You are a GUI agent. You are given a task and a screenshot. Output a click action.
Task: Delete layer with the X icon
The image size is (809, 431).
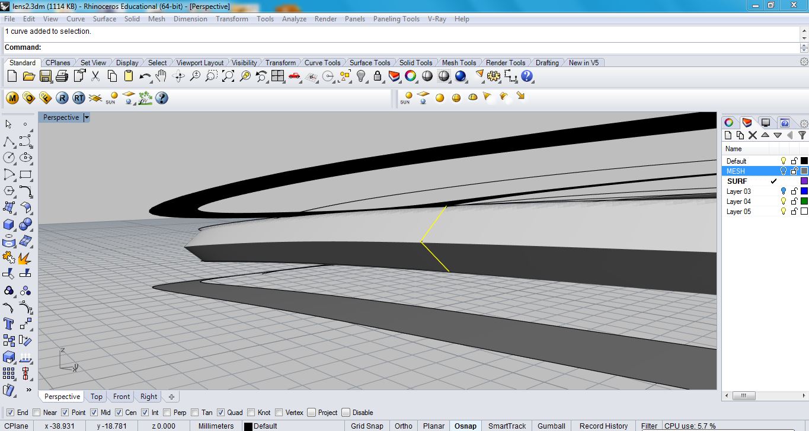tap(753, 135)
